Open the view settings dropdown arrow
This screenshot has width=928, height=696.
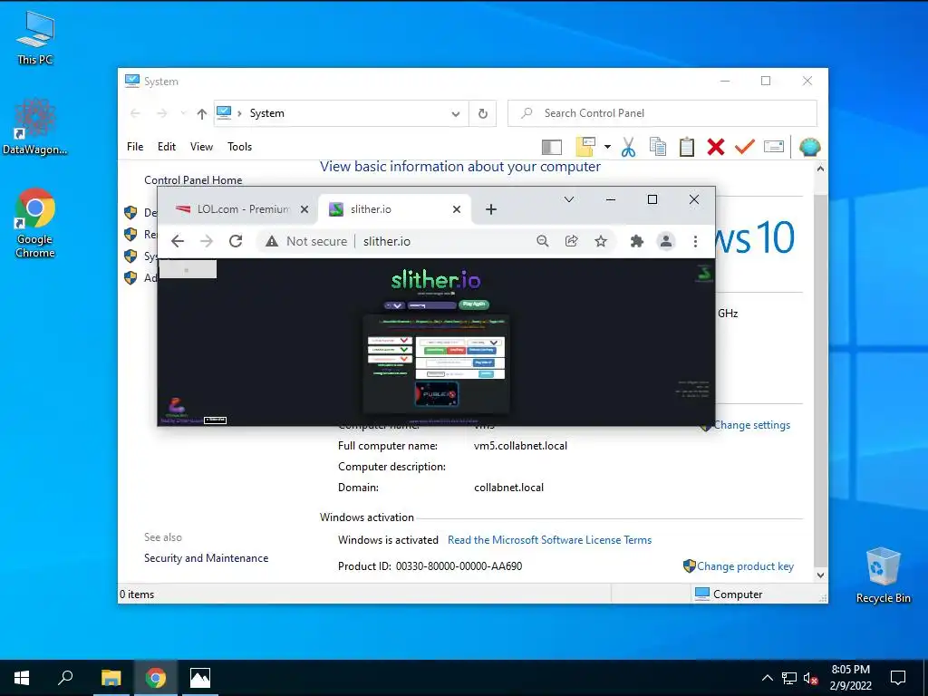pos(607,146)
